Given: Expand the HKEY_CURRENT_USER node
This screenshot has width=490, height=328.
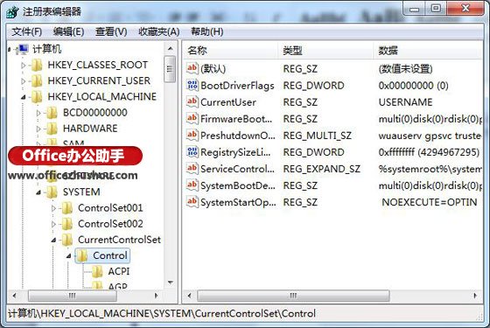Looking at the screenshot, I should click(24, 81).
